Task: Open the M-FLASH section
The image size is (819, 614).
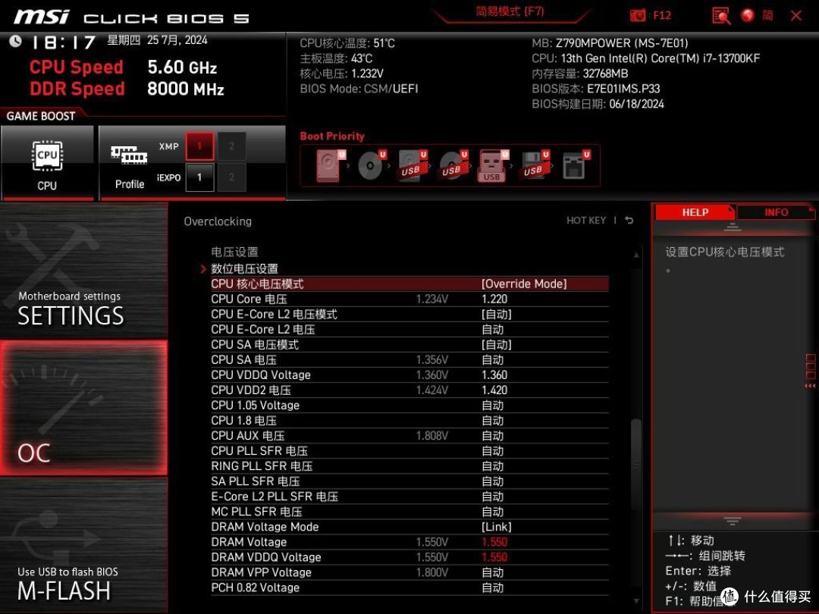Action: point(83,546)
